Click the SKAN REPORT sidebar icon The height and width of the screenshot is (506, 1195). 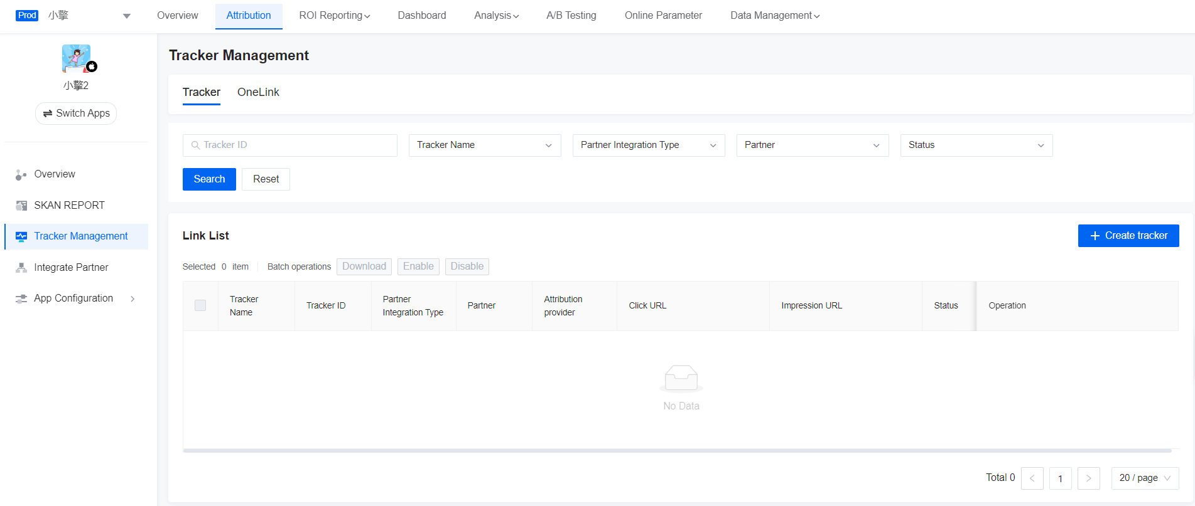point(21,206)
